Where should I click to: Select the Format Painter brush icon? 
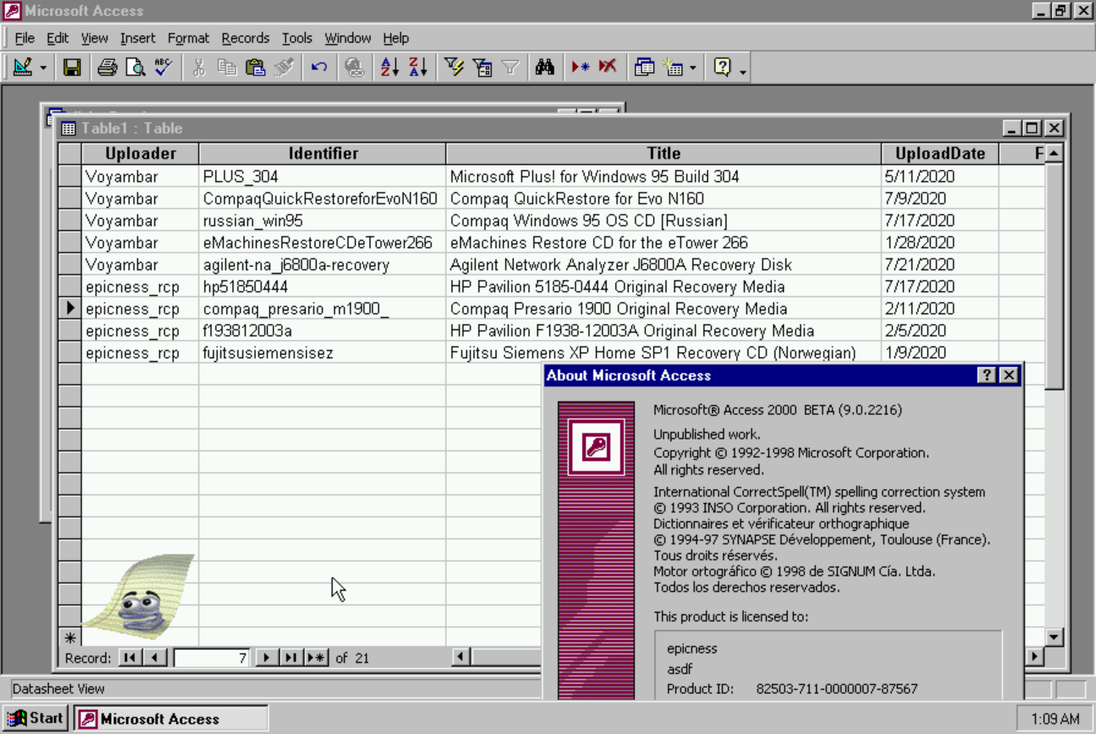(x=284, y=67)
